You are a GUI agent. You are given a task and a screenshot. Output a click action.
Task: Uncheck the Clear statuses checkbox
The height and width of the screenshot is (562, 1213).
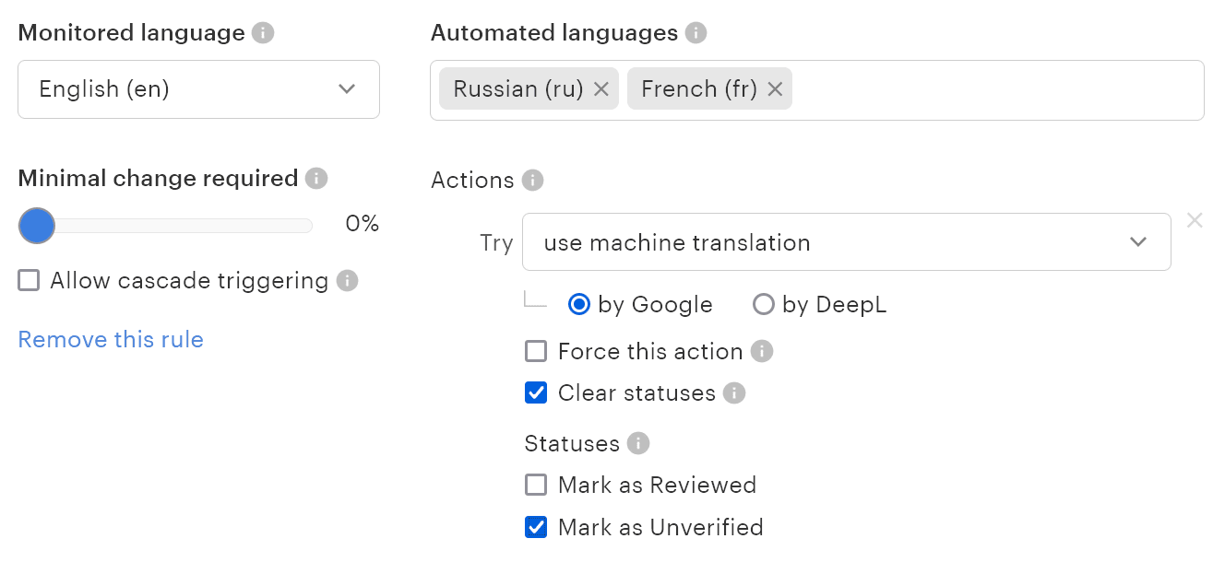tap(536, 393)
